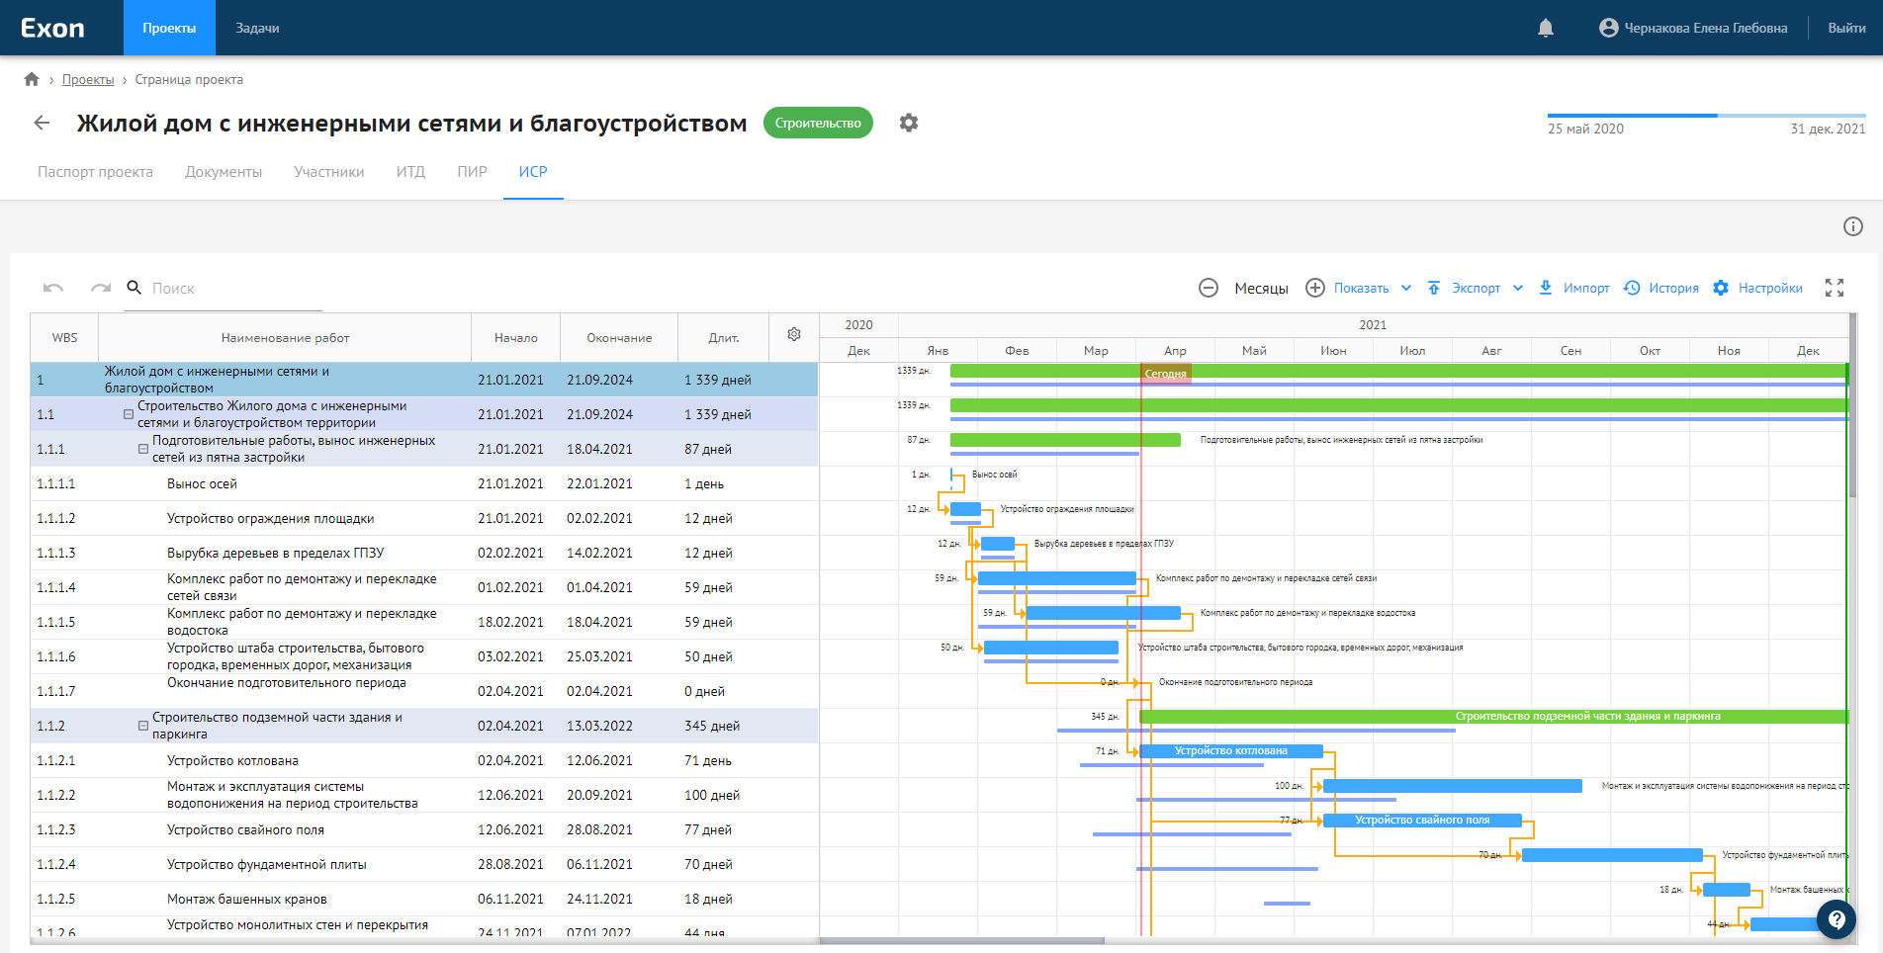Click the undo arrow in Gantt toolbar

point(53,288)
